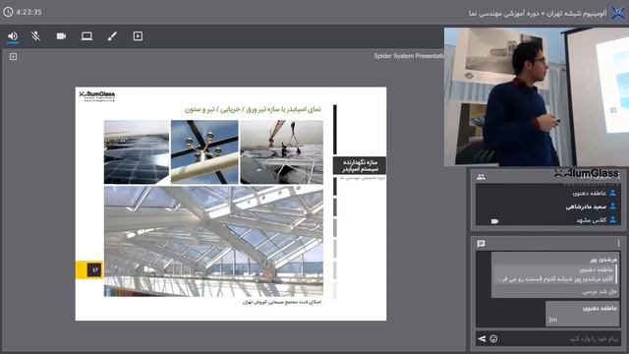This screenshot has height=354, width=629.
Task: Open the media playback icon in the toolbar
Action: click(x=138, y=36)
